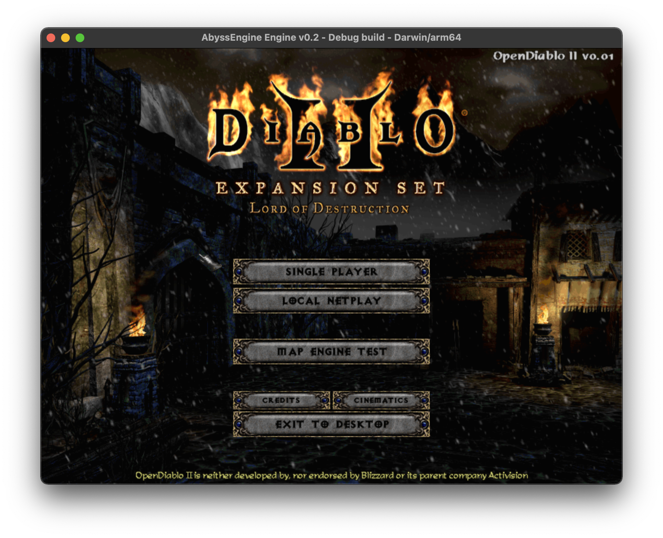View the Credits screen
Screen dimensions: 663x538
click(281, 400)
